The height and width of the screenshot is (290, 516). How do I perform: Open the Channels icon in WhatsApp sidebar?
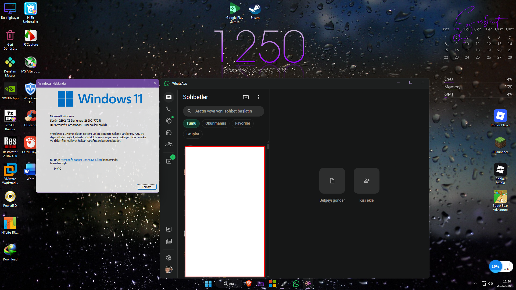coord(169,133)
